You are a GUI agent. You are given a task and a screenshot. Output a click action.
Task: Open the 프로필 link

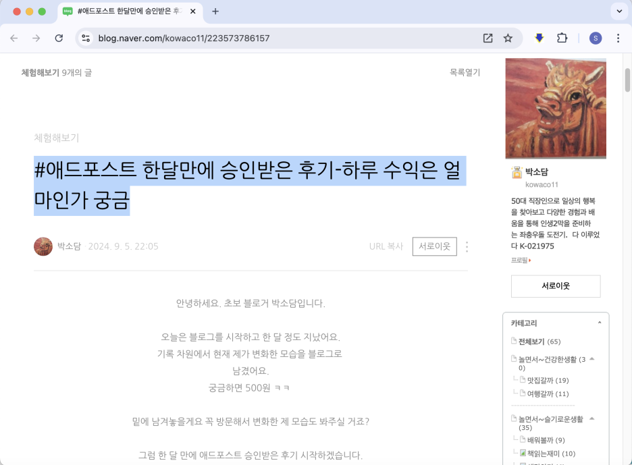click(521, 261)
